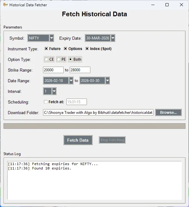Open the Expiry Date dropdown arrow

pyautogui.click(x=113, y=38)
